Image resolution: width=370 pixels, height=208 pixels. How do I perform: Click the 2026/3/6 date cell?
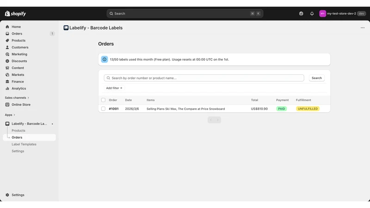tap(132, 109)
